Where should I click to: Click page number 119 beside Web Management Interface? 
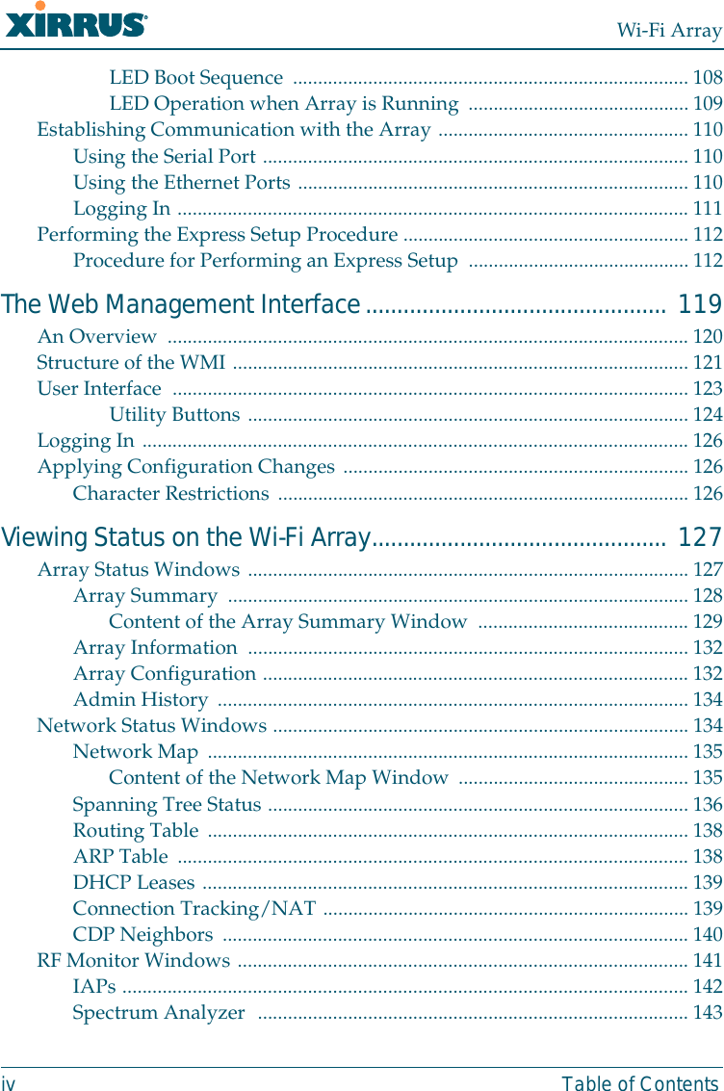[700, 304]
